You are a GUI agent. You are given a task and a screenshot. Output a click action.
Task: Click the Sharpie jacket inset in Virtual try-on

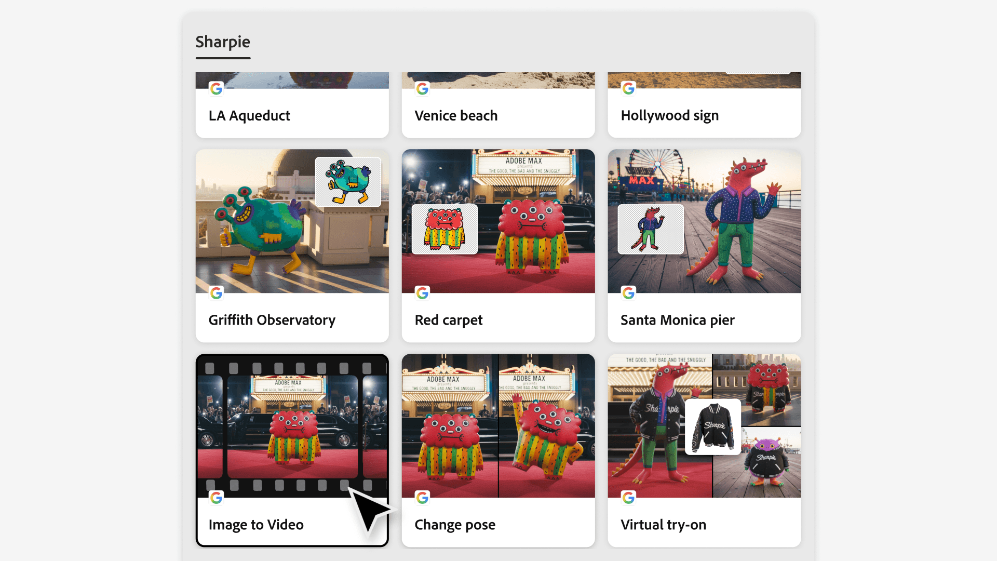coord(713,427)
